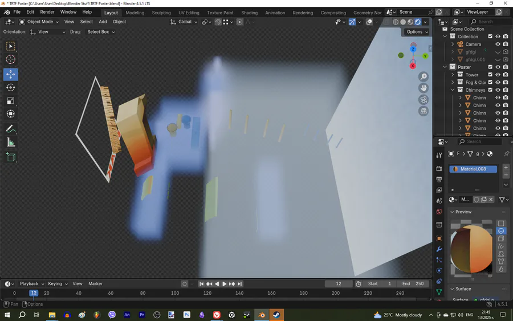Click the viewport zoom magnifier icon
513x321 pixels.
tap(424, 76)
